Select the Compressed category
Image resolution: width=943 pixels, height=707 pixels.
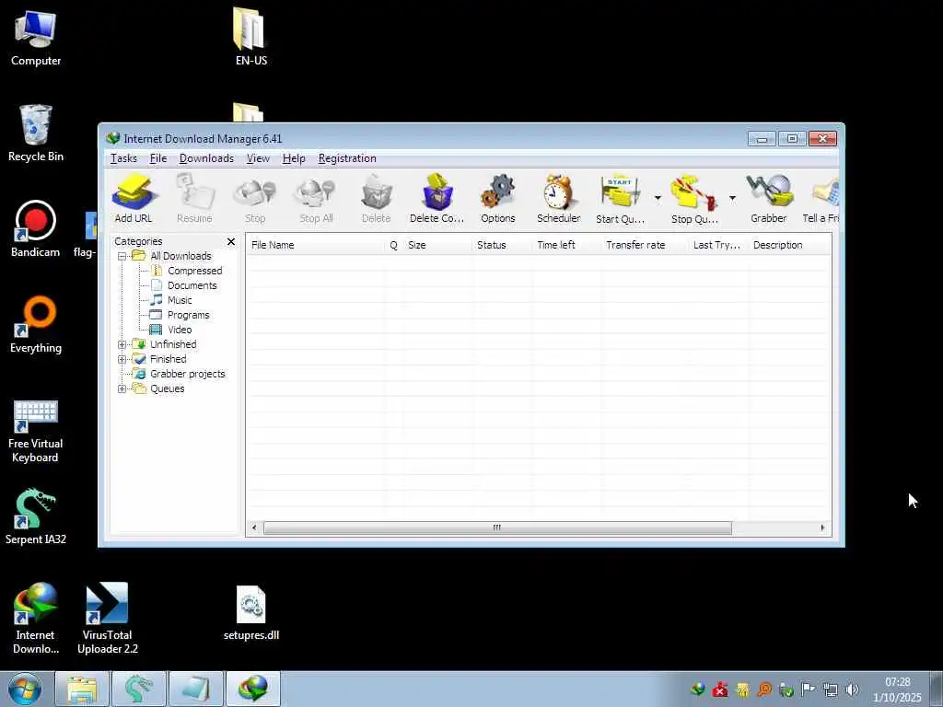(x=194, y=272)
